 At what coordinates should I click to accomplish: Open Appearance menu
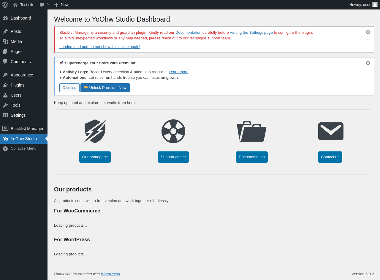click(24, 75)
